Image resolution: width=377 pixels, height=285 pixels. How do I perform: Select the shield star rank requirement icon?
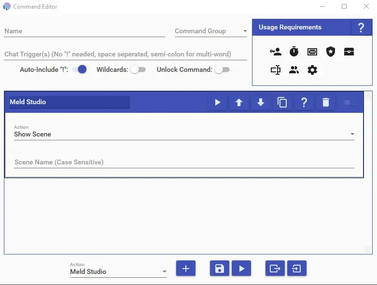(330, 52)
